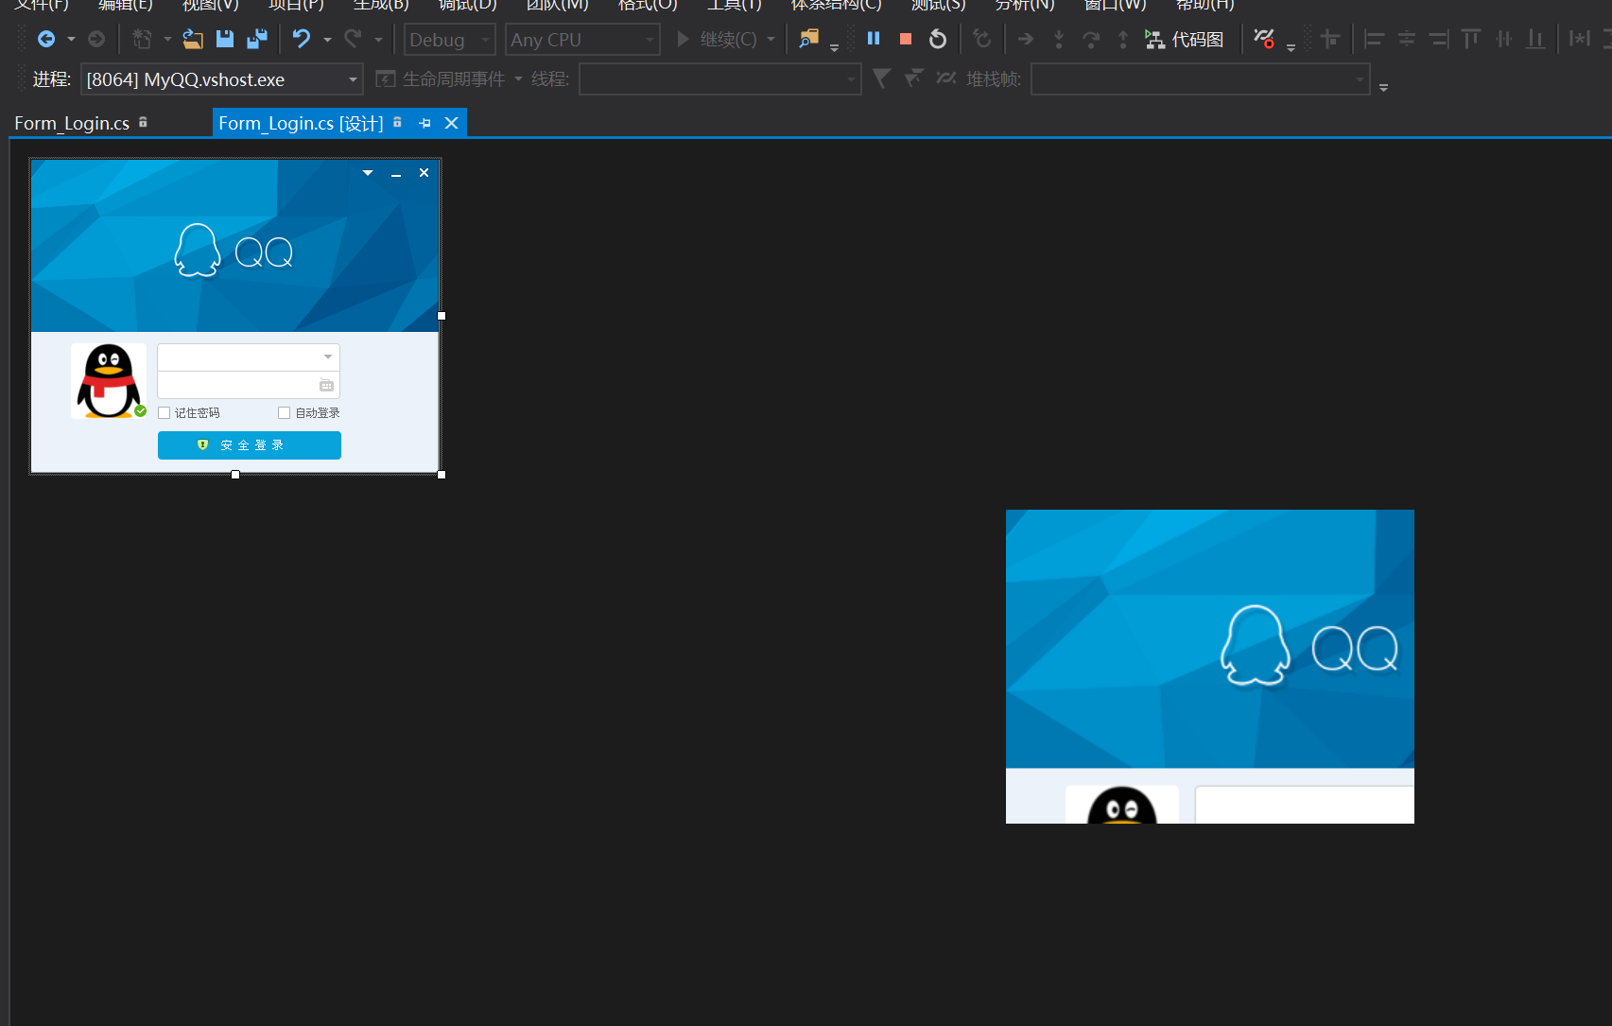1612x1026 pixels.
Task: Click the login form's close X button
Action: tap(424, 173)
